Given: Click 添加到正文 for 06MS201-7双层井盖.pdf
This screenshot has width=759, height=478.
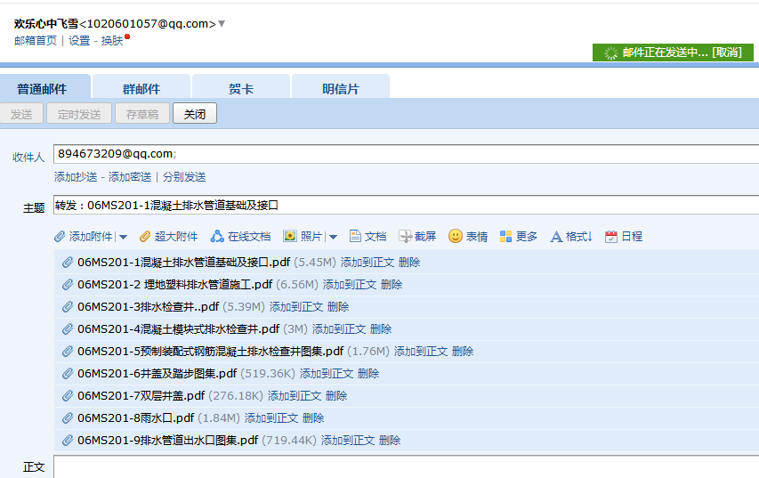Looking at the screenshot, I should [x=295, y=396].
